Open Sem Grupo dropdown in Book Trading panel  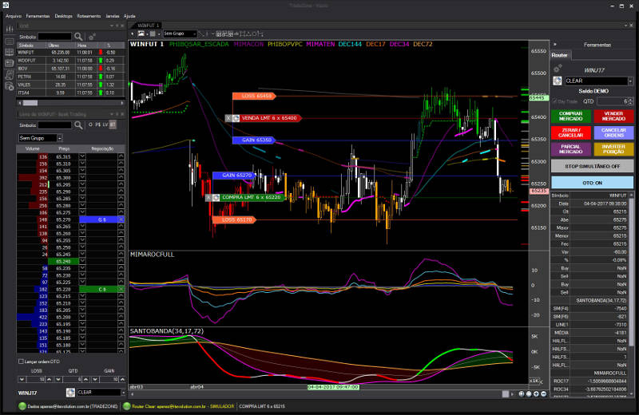(x=61, y=138)
